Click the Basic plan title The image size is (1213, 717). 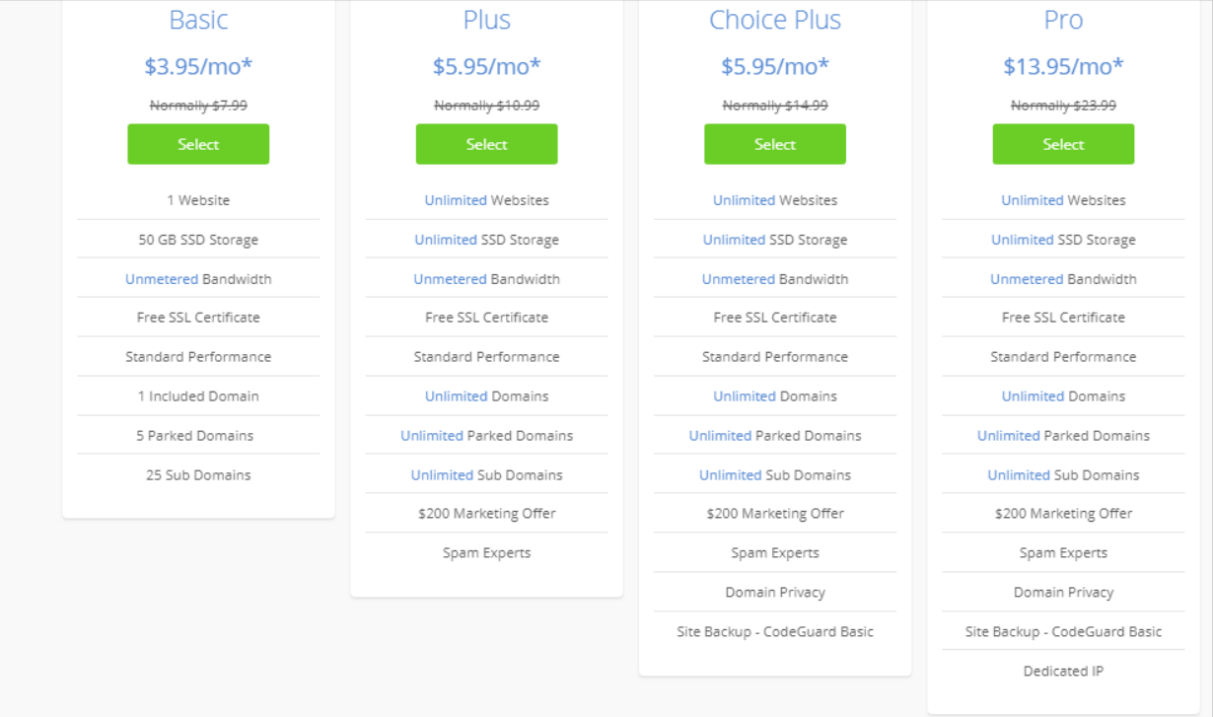(x=198, y=20)
